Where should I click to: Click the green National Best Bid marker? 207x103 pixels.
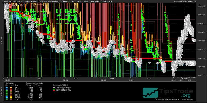pyautogui.click(x=54, y=89)
